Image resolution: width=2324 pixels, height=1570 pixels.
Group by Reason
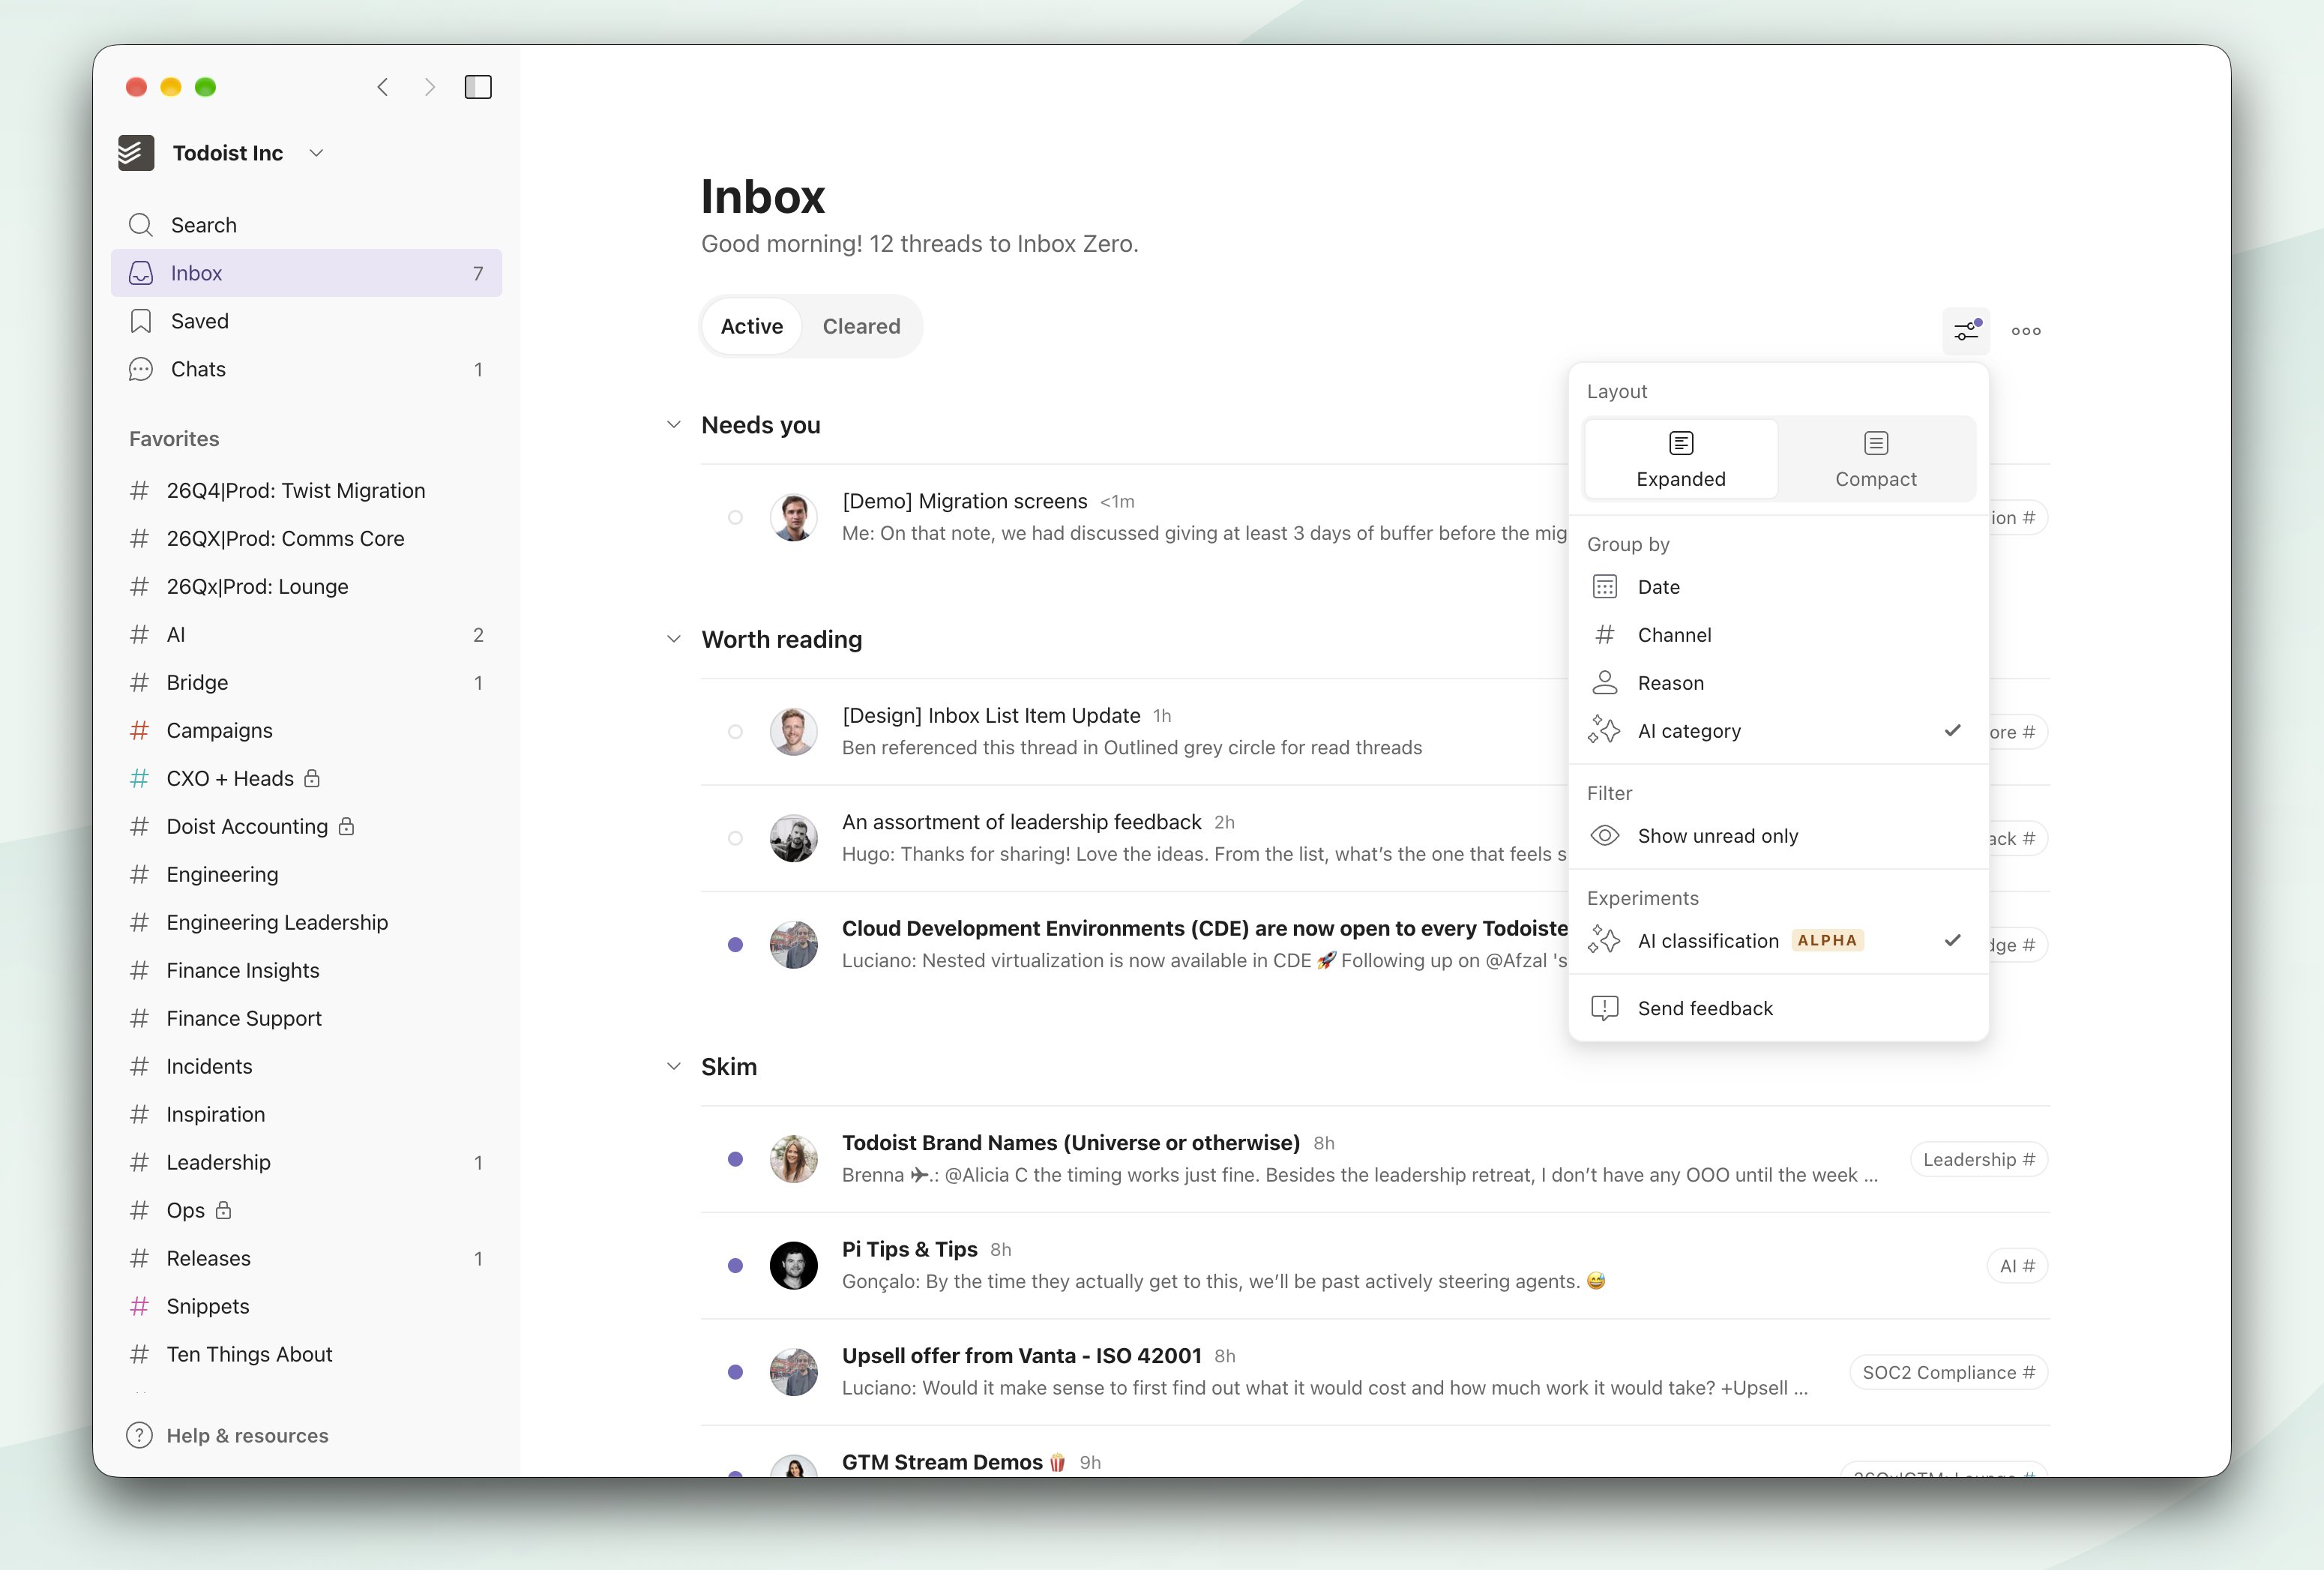(x=1778, y=683)
